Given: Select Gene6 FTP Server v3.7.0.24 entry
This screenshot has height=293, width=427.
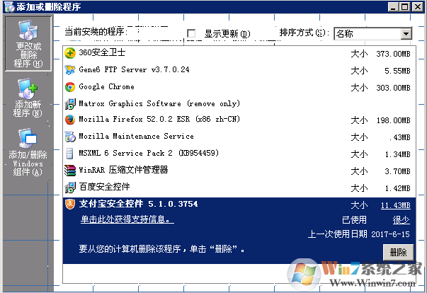Looking at the screenshot, I should pyautogui.click(x=134, y=69).
